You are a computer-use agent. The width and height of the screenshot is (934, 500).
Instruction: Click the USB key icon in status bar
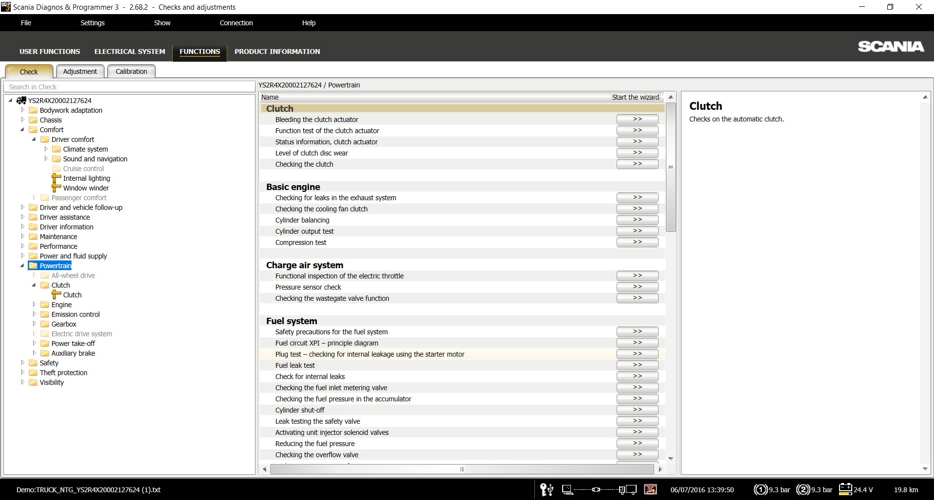(x=547, y=490)
